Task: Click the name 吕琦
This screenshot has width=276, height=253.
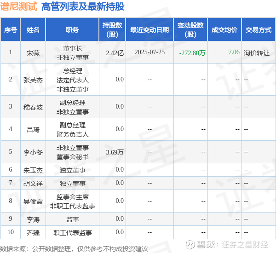Action: (x=33, y=130)
